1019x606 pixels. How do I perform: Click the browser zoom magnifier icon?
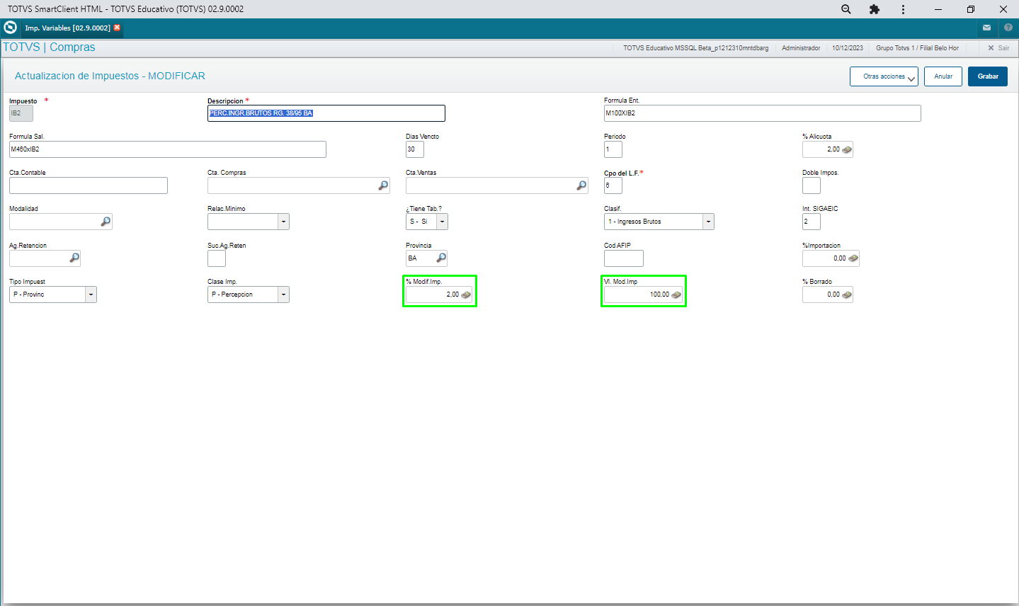[846, 9]
